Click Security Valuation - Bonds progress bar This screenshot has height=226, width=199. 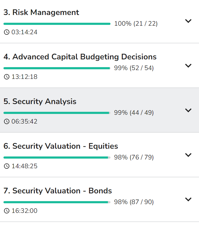pyautogui.click(x=57, y=202)
